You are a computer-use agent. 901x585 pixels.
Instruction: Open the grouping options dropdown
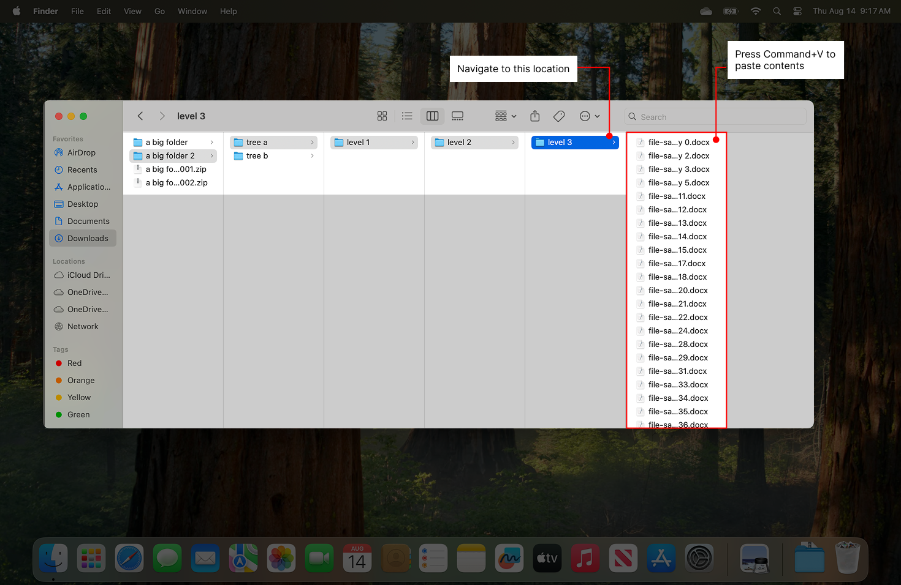pos(504,116)
